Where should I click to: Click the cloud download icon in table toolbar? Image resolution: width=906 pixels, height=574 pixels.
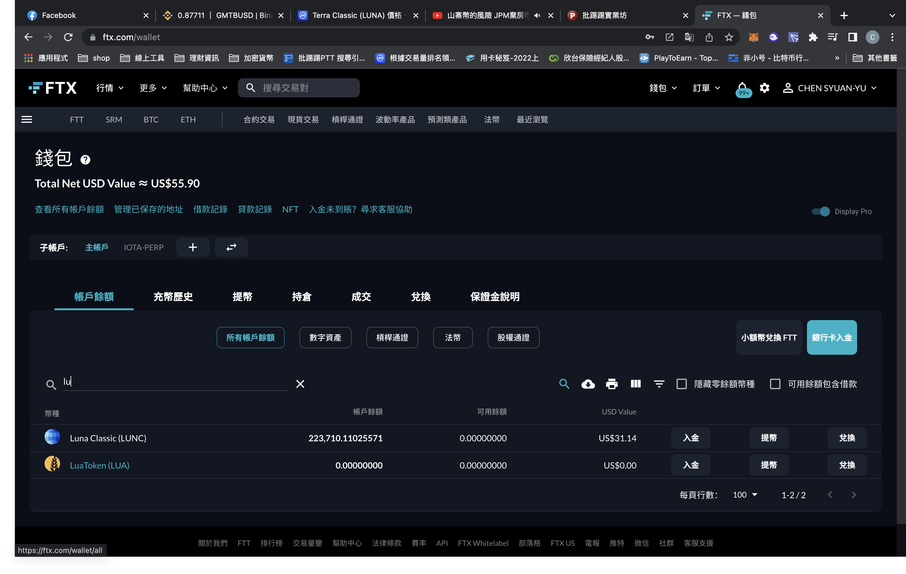pyautogui.click(x=588, y=384)
